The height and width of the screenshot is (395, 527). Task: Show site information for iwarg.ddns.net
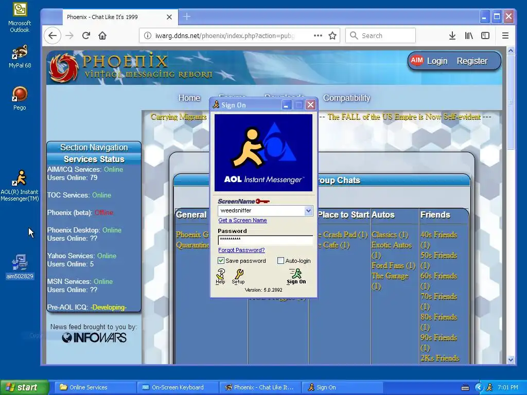pyautogui.click(x=147, y=35)
